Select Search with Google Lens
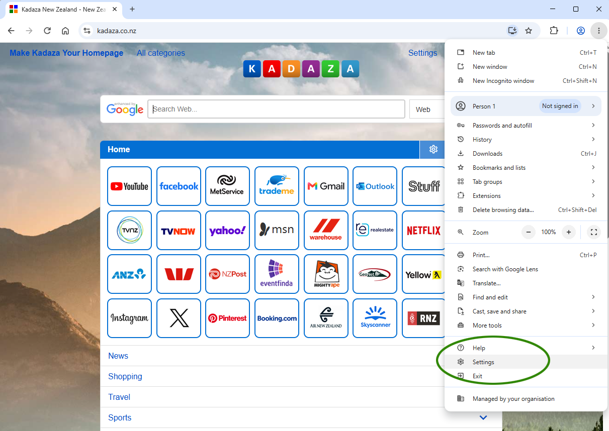Viewport: 609px width, 431px height. coord(526,269)
